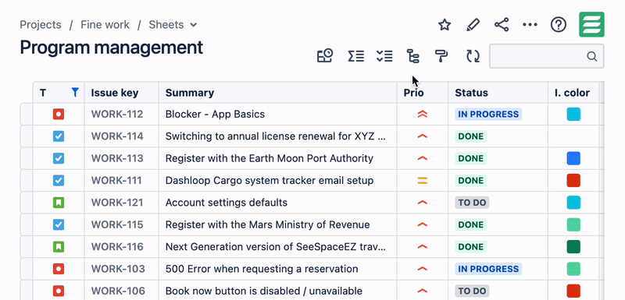Image resolution: width=625 pixels, height=300 pixels.
Task: Open the checklist options toolbar icon
Action: pos(384,56)
